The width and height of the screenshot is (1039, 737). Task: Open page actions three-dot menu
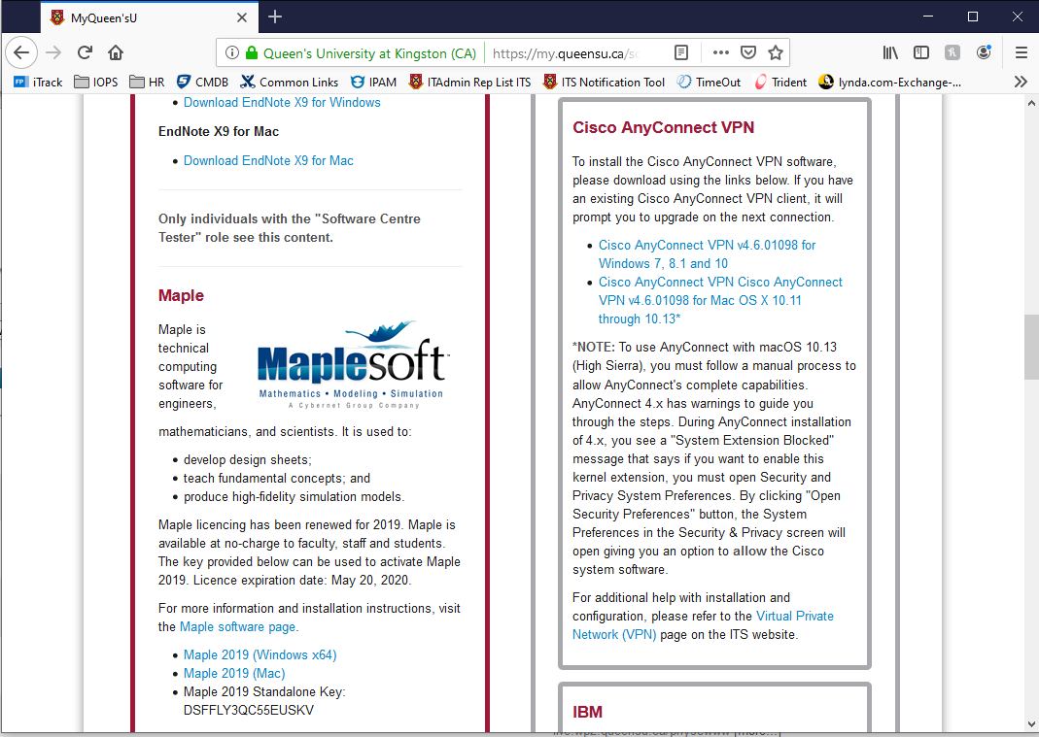720,52
